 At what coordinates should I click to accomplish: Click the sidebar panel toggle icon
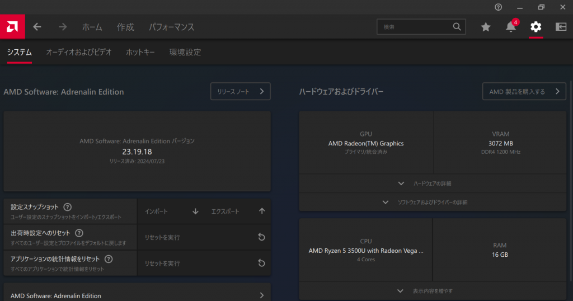(561, 27)
